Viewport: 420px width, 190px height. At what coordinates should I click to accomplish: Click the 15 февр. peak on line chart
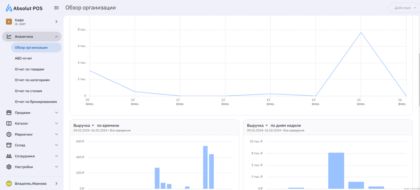[x=361, y=33]
